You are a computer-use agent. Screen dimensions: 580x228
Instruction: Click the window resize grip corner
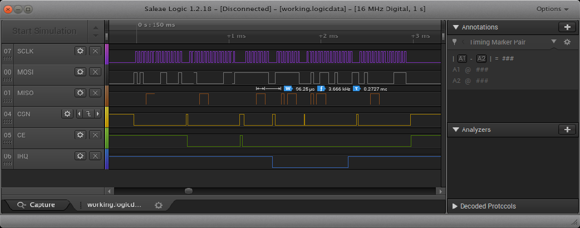(574, 221)
